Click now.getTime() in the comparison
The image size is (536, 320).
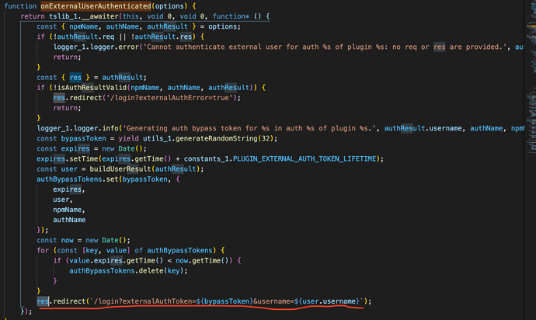tap(202, 260)
